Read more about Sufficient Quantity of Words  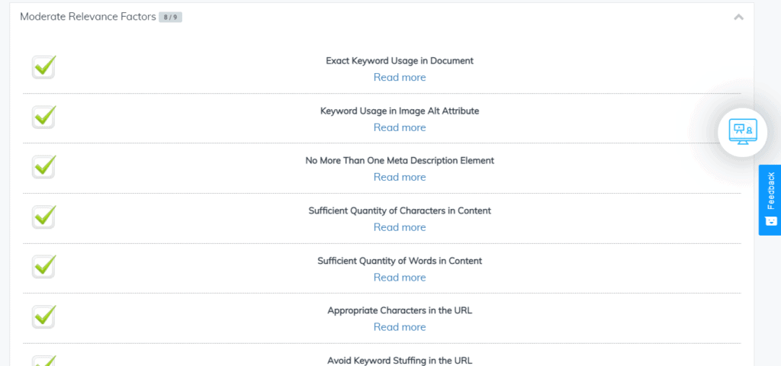click(400, 278)
